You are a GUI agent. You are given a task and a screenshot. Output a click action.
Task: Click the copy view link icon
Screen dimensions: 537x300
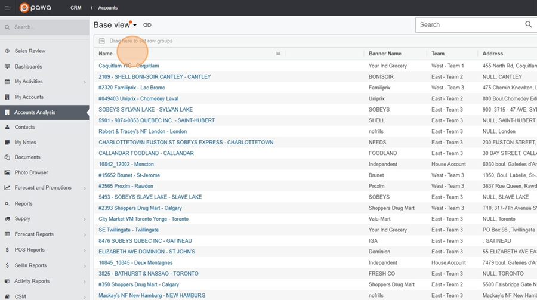tap(147, 25)
